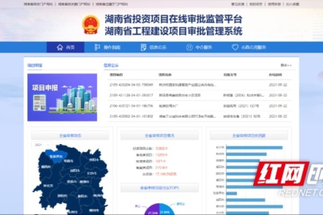Open the table row with code 2109-431128
Screen dimensions: 323x215
199,95
